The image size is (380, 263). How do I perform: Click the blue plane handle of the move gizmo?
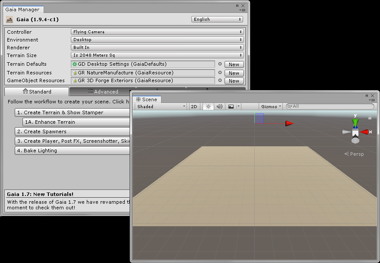tap(259, 119)
